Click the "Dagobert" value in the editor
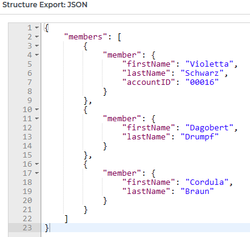The width and height of the screenshot is (250, 237). tap(209, 128)
